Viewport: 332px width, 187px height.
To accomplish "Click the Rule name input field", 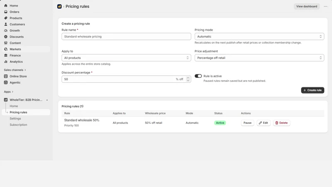I will click(x=126, y=37).
